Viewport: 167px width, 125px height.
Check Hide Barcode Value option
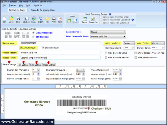[106, 53]
